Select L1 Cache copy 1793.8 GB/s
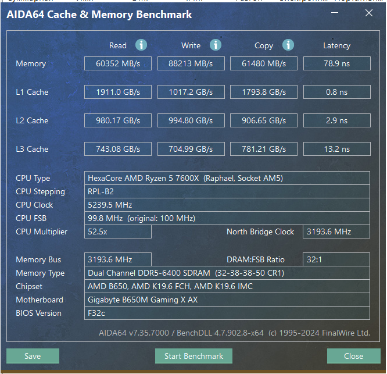Image resolution: width=387 pixels, height=374 pixels. (x=264, y=92)
